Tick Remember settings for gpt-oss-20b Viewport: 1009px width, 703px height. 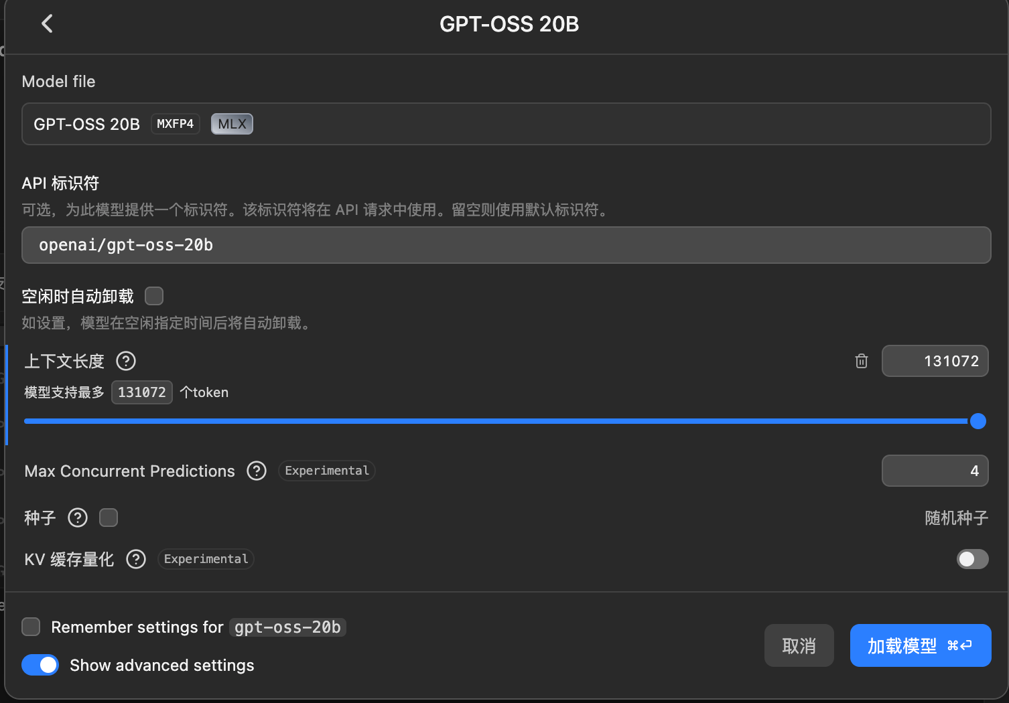(x=31, y=627)
